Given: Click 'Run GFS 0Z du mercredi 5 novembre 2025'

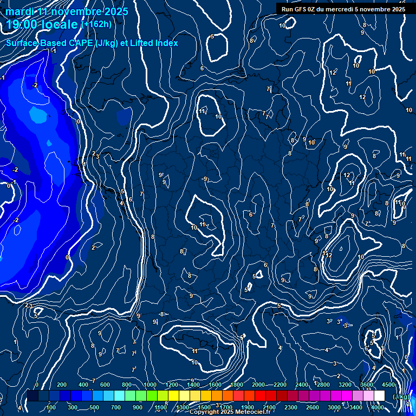Looking at the screenshot, I should pos(343,9).
